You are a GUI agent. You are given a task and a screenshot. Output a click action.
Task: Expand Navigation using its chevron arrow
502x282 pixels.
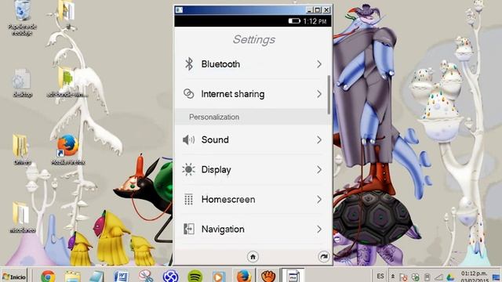[x=319, y=230]
